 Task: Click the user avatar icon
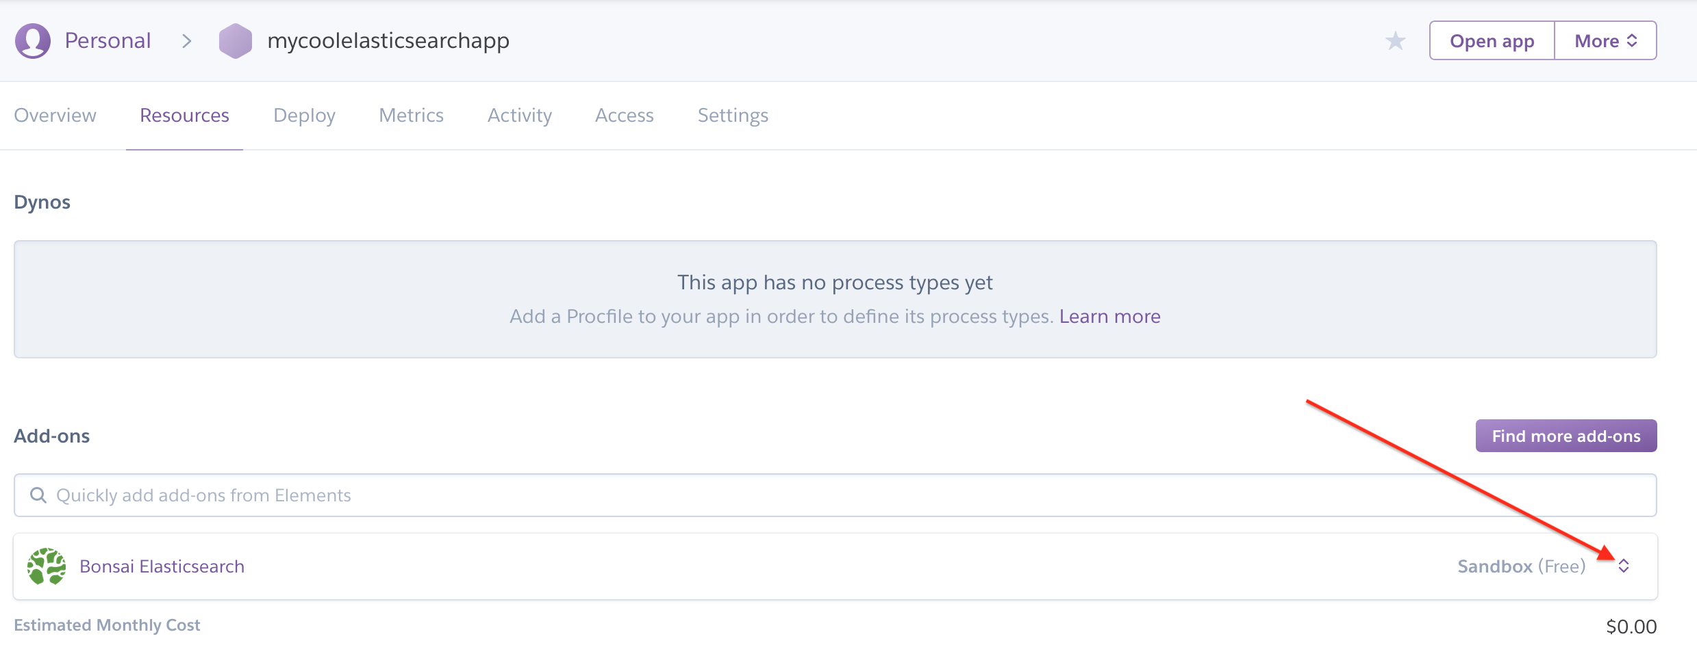32,40
